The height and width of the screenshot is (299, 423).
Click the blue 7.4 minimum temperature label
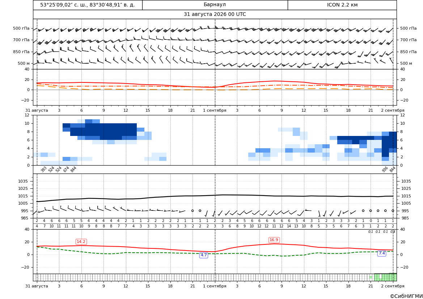[x=382, y=253]
